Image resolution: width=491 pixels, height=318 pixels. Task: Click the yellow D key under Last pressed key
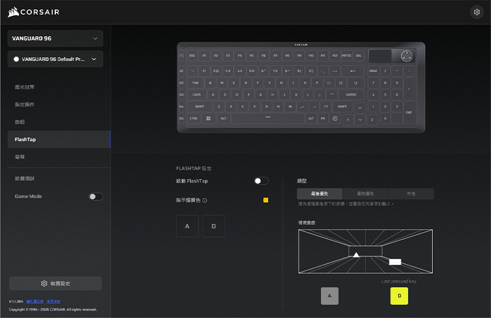pos(399,296)
